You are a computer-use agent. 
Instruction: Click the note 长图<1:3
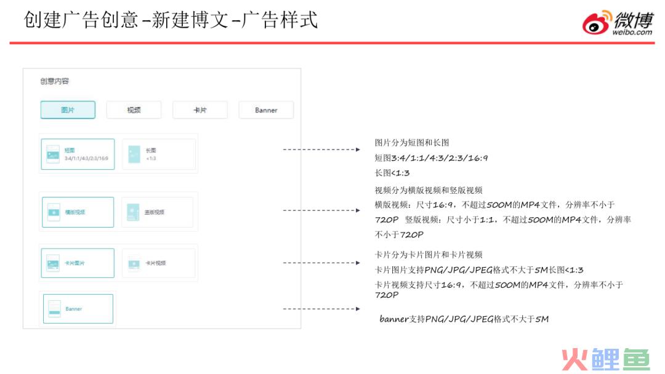(x=392, y=173)
